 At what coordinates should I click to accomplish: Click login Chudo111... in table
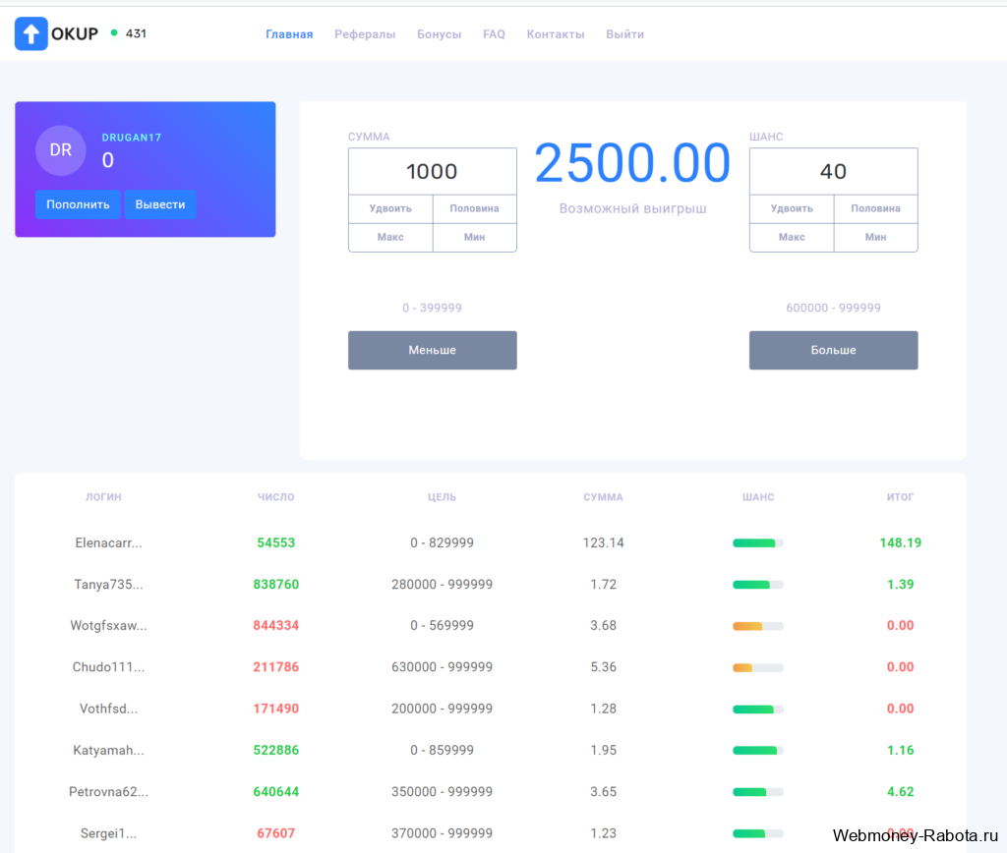(x=108, y=667)
